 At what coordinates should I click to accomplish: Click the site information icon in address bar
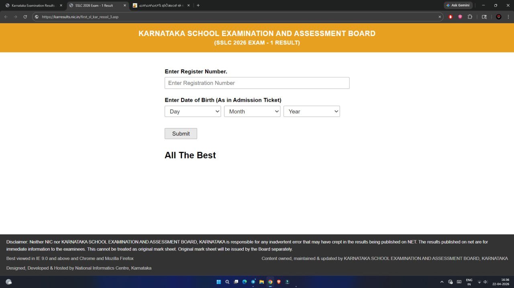pyautogui.click(x=37, y=17)
